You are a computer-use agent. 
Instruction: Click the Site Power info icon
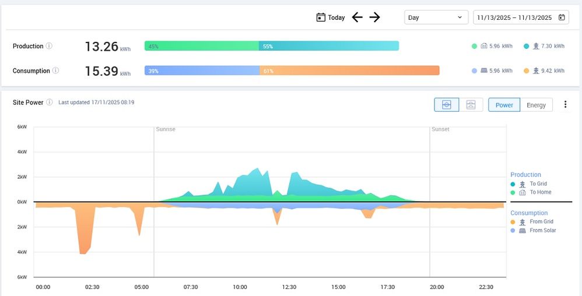pyautogui.click(x=50, y=103)
